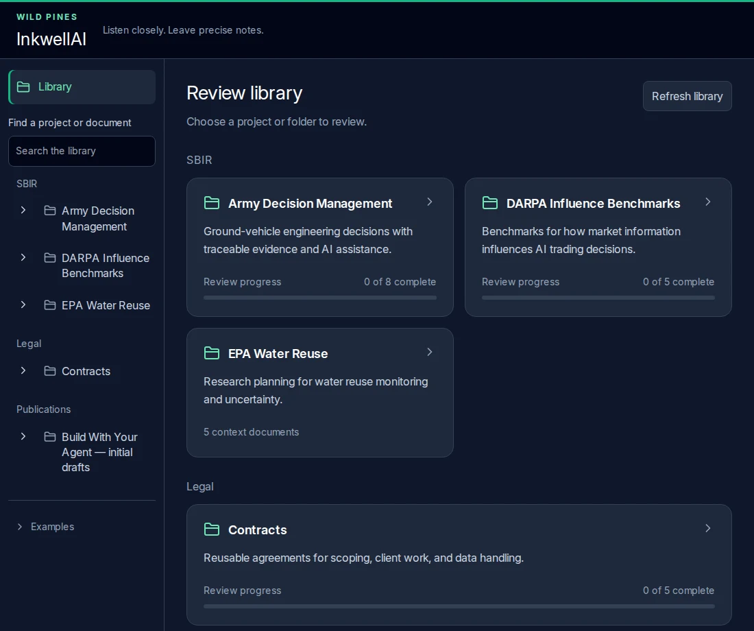Open DARPA Influence Benchmarks in the sidebar
This screenshot has width=754, height=631.
tap(106, 265)
